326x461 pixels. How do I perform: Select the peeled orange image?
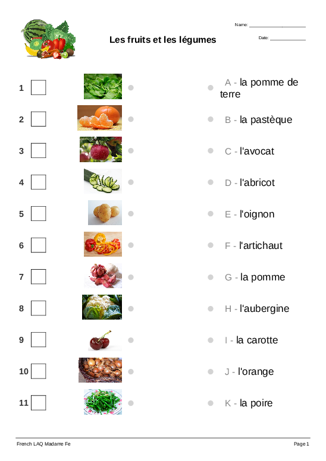point(99,118)
